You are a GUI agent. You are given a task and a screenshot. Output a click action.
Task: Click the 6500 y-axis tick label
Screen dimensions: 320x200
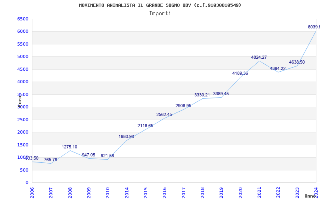coord(23,19)
